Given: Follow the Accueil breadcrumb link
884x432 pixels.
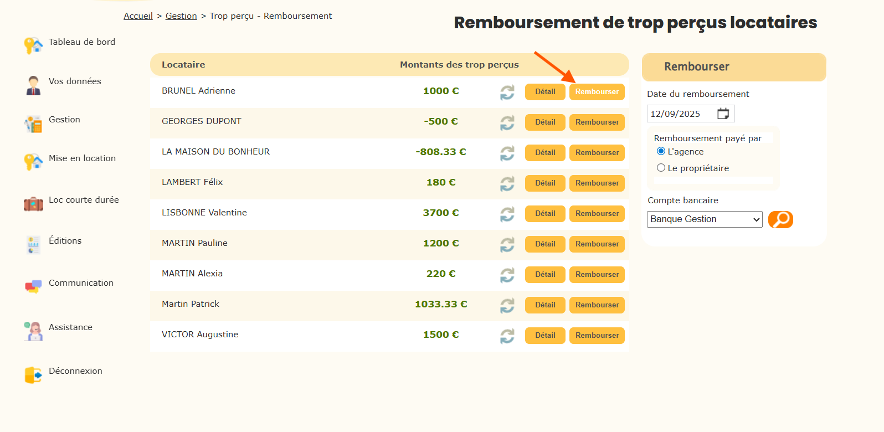Looking at the screenshot, I should click(x=138, y=16).
